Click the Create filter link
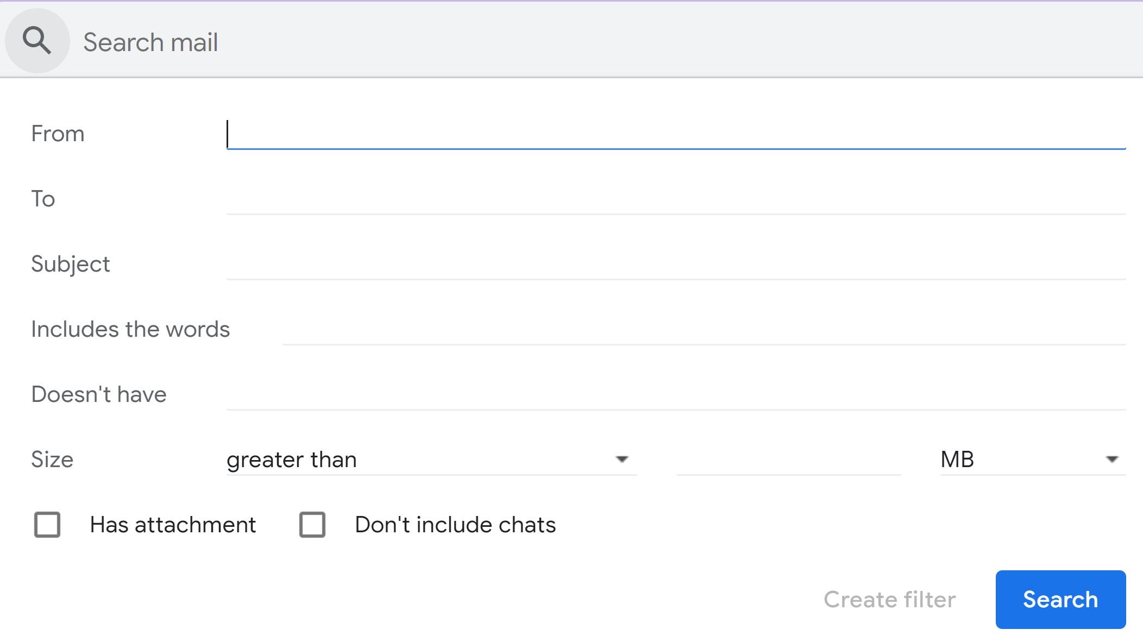The height and width of the screenshot is (642, 1143). [x=889, y=600]
